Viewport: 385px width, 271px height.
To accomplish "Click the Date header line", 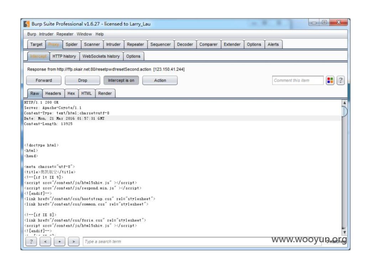I will click(64, 118).
